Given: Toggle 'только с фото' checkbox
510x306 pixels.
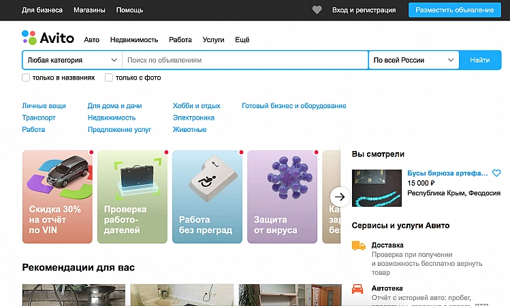Looking at the screenshot, I should 109,78.
